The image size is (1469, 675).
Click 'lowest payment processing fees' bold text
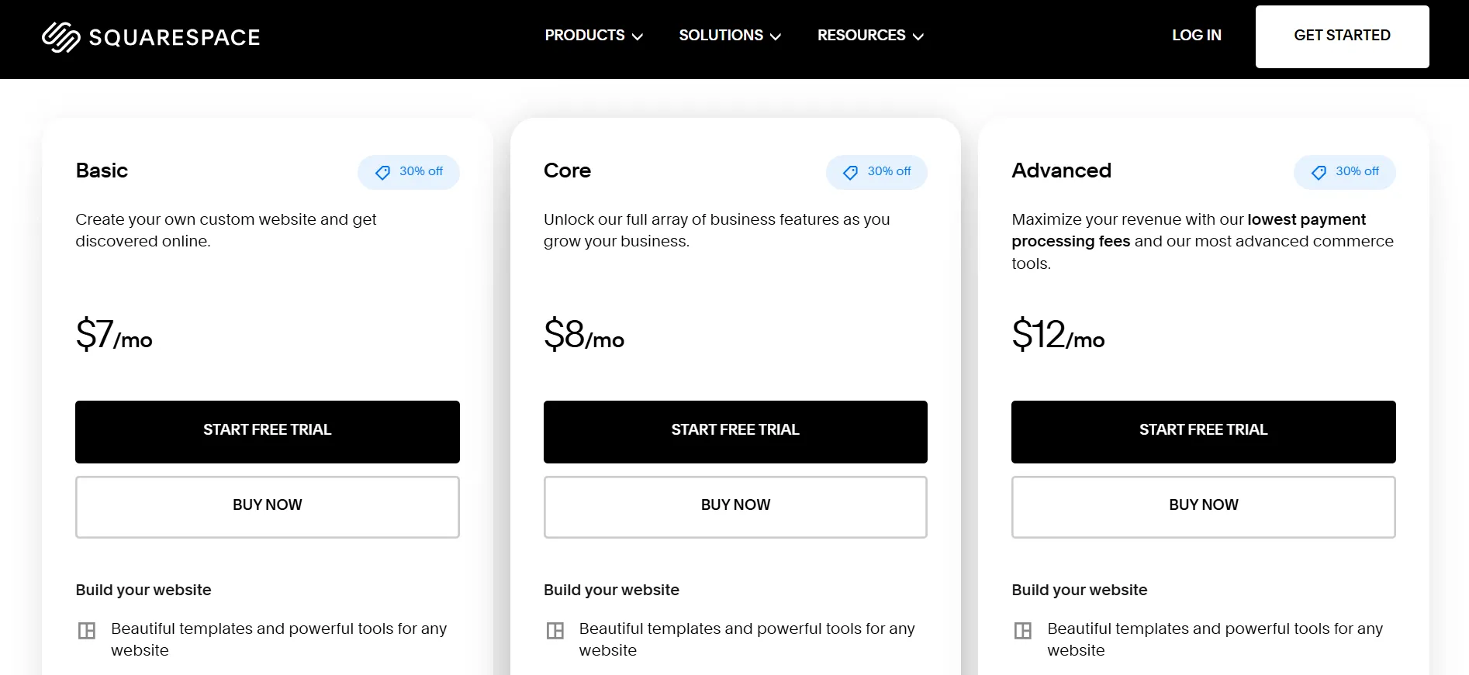1189,230
